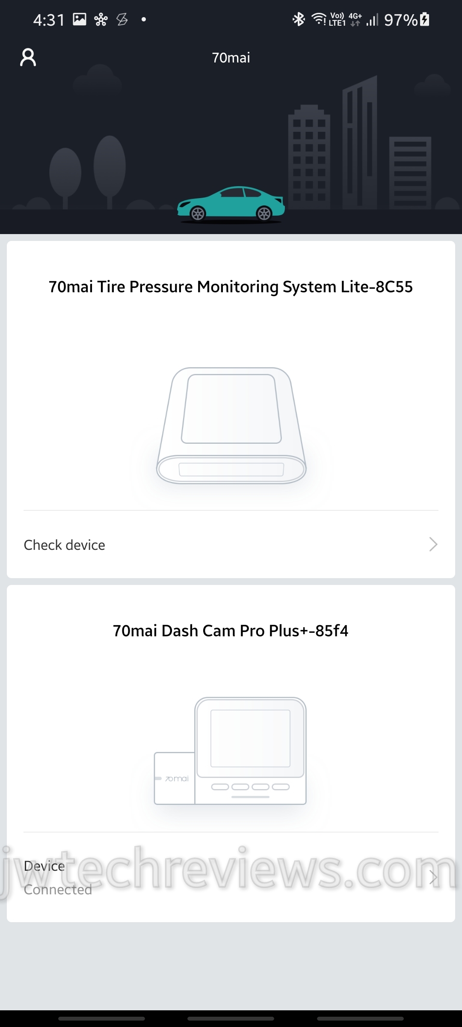
Task: Open Device Connected chevron arrow
Action: tap(433, 877)
